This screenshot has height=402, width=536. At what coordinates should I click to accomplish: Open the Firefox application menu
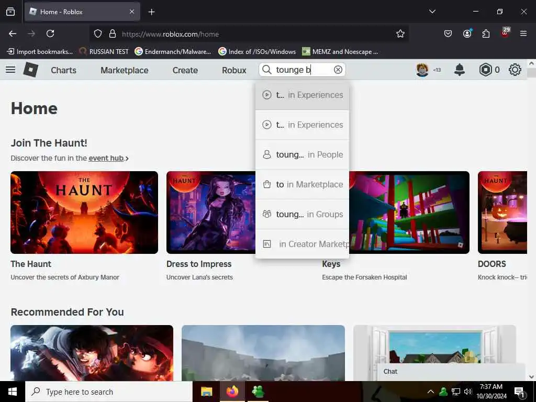coord(523,33)
